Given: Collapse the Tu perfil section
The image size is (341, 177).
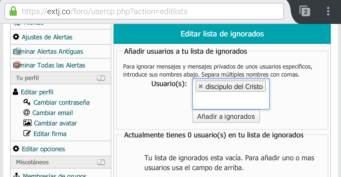Looking at the screenshot, I should pos(101,78).
